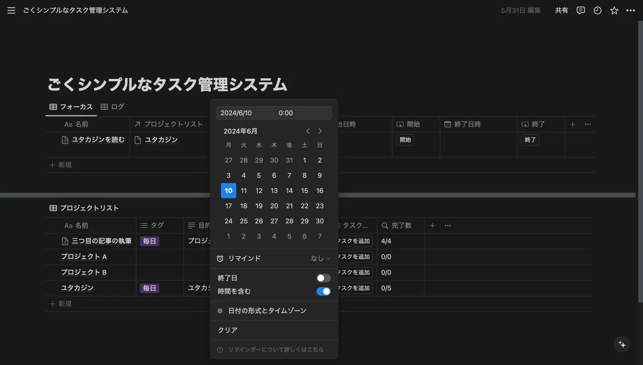643x365 pixels.
Task: Click the タグ column header
Action: pos(160,226)
